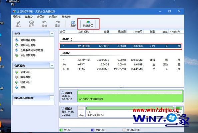Select the H: exFAT partition row
This screenshot has height=133, width=198.
(x=121, y=65)
